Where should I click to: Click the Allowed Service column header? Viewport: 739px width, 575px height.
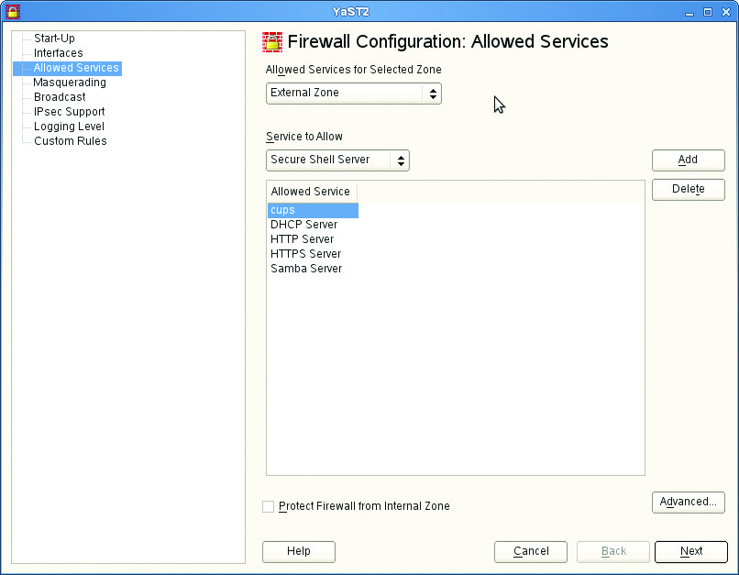tap(310, 192)
